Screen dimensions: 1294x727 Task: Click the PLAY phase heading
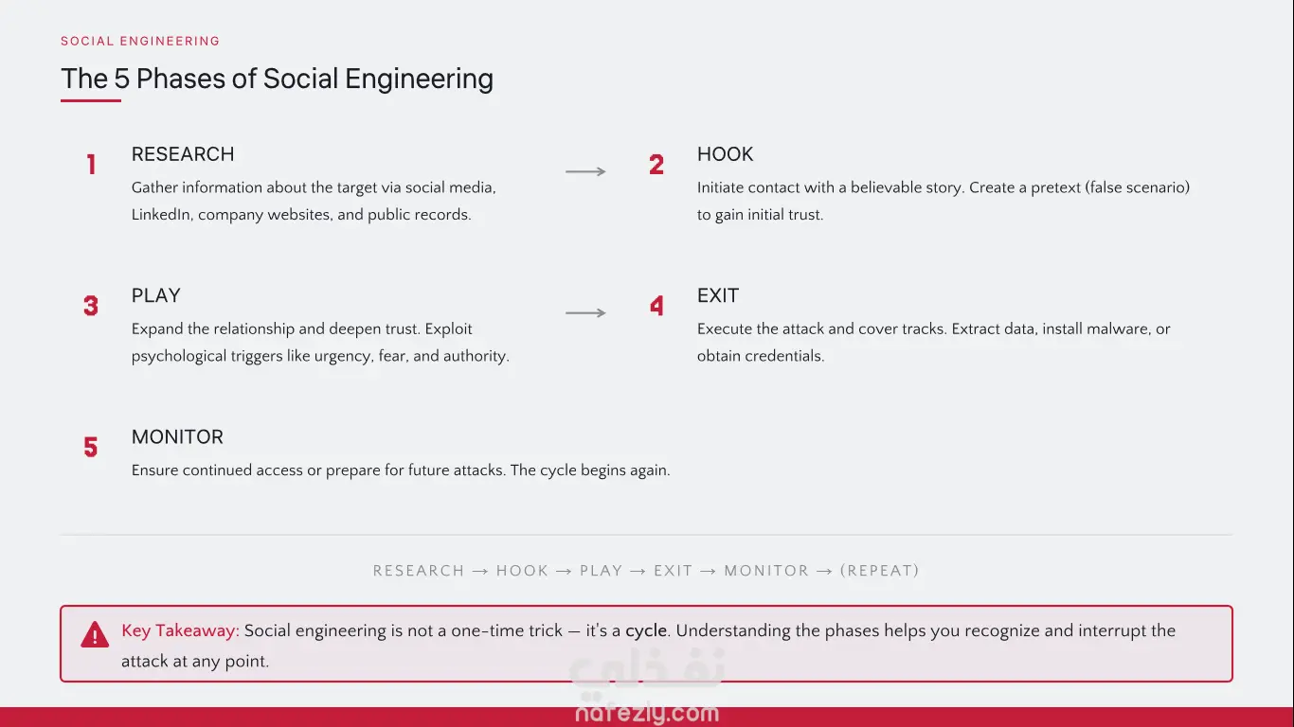pos(156,295)
